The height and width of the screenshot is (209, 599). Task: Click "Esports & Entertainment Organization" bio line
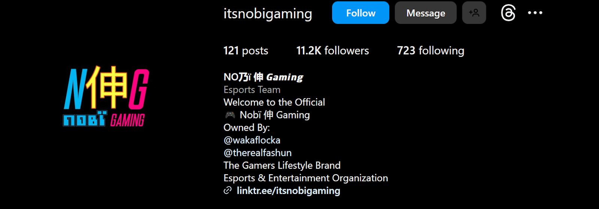[305, 178]
